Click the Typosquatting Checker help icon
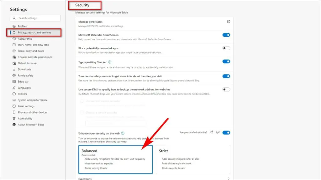Viewport: 321px width, 180px height. point(109,62)
